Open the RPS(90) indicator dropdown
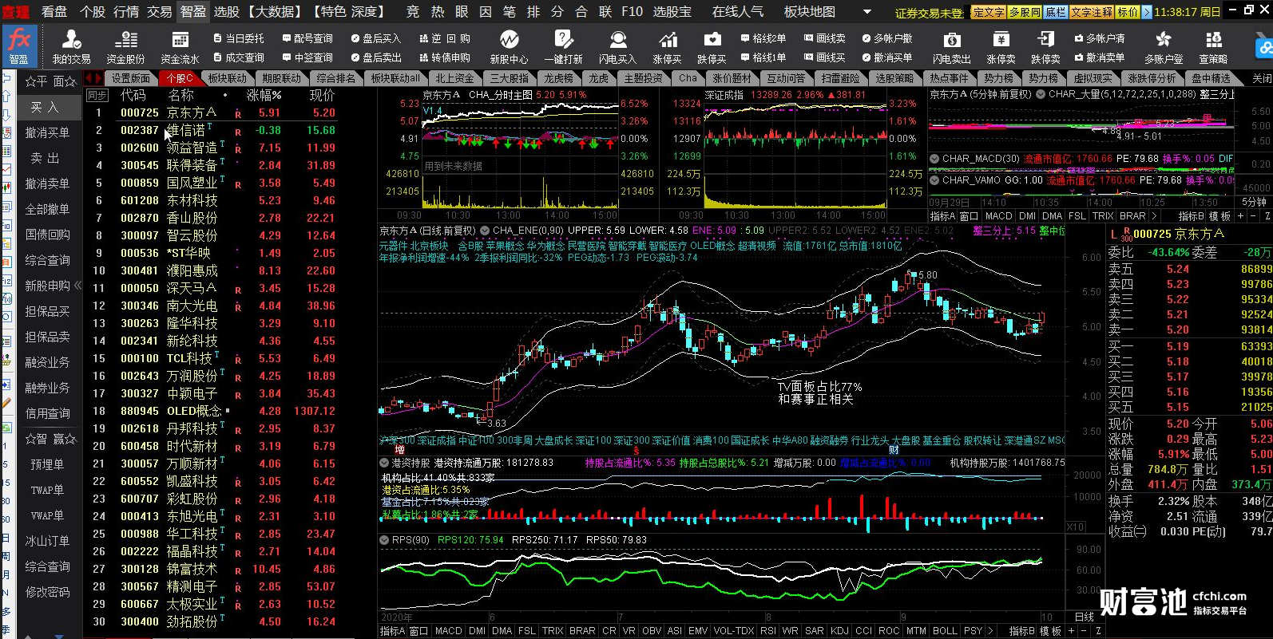This screenshot has width=1273, height=639. point(384,540)
